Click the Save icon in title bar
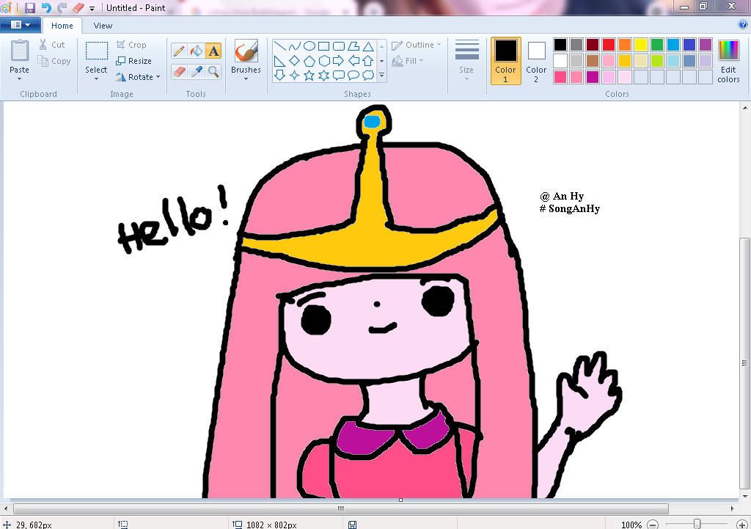 point(30,7)
